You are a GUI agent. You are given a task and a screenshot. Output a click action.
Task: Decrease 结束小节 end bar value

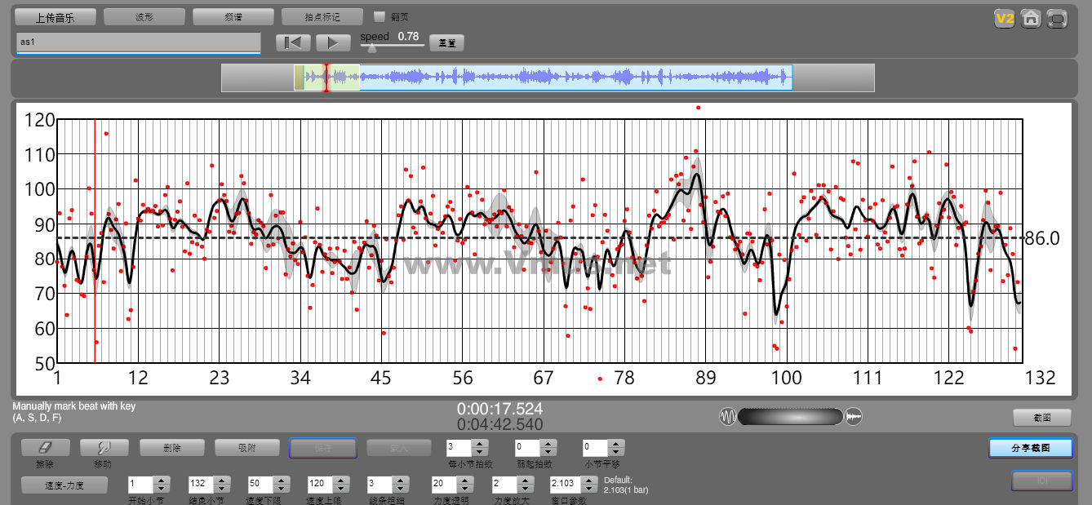[222, 488]
